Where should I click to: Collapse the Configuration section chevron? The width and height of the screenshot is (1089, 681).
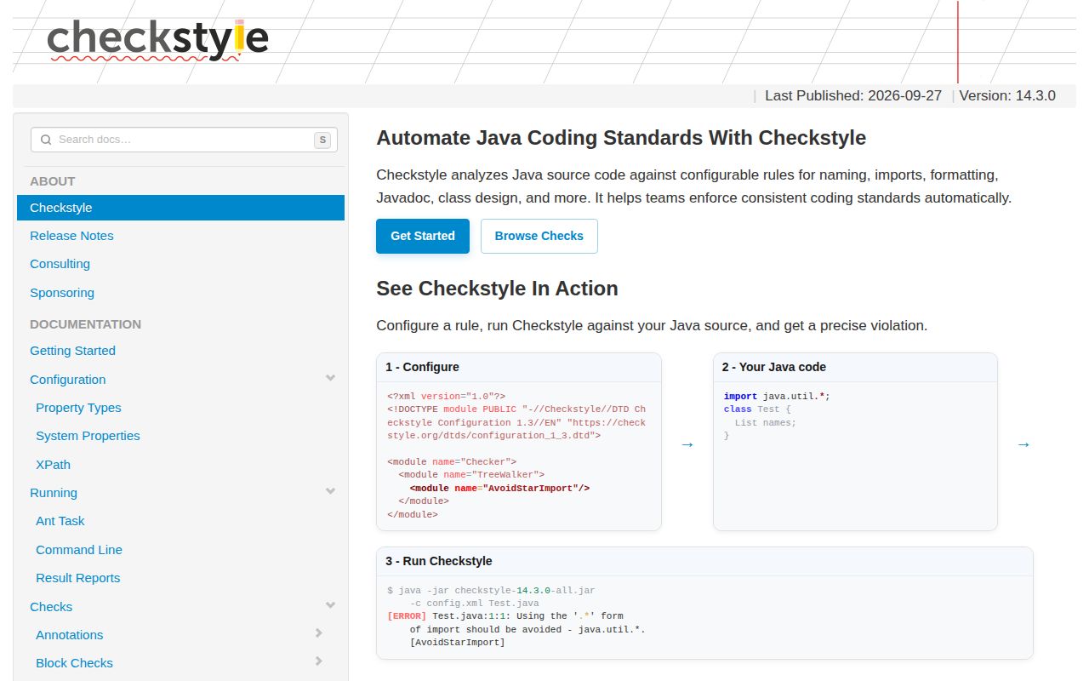click(330, 378)
